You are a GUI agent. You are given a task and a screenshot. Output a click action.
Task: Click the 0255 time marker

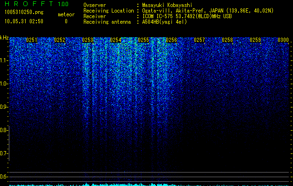[x=143, y=40]
